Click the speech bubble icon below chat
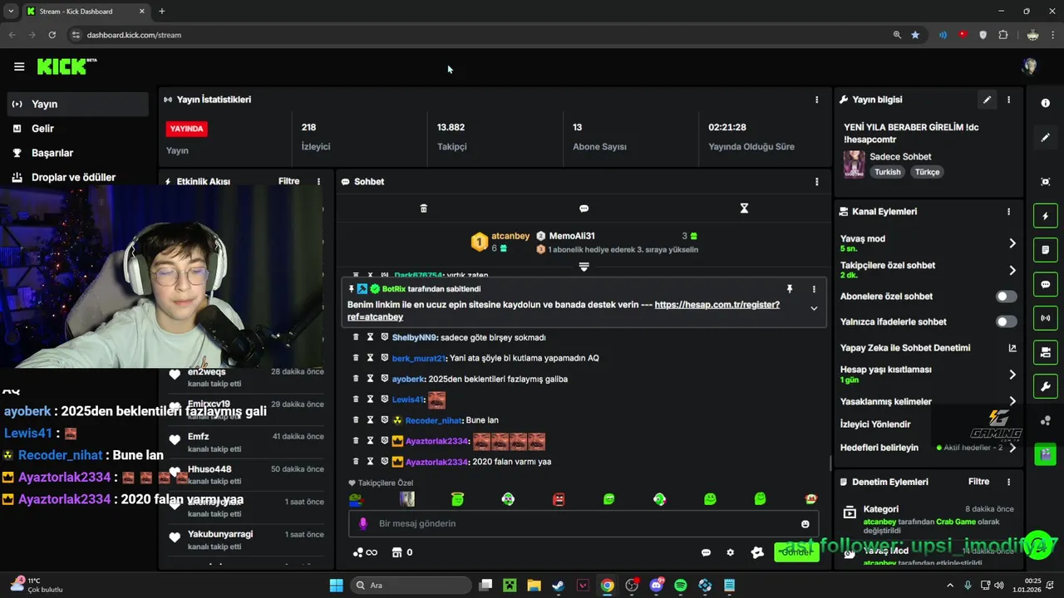The height and width of the screenshot is (598, 1064). (x=706, y=552)
